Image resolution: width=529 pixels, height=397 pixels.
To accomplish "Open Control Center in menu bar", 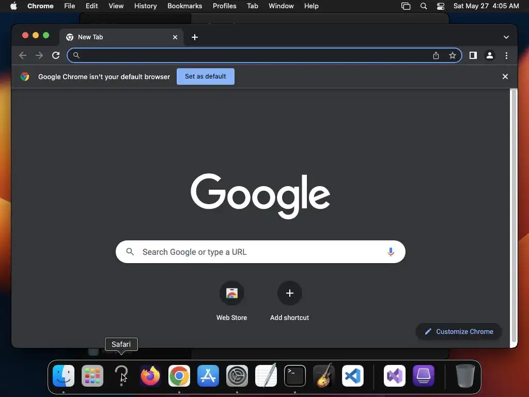I will click(x=441, y=6).
